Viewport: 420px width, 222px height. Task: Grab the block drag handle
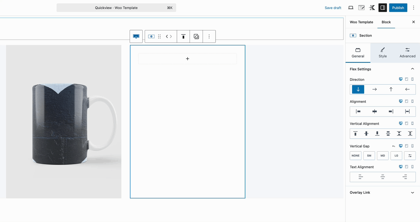point(159,36)
